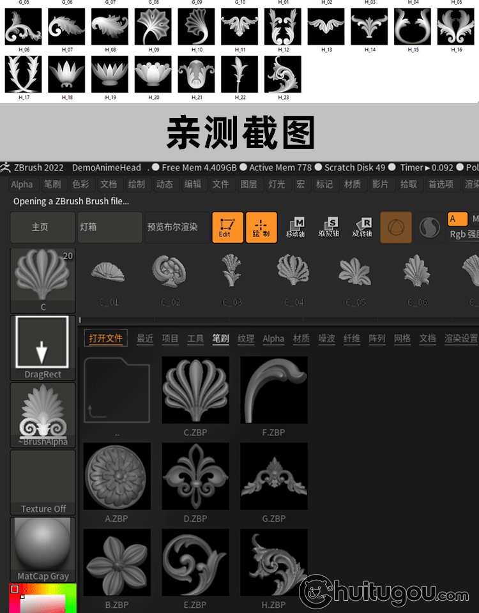Switch to the 纹理 tab

pyautogui.click(x=246, y=338)
